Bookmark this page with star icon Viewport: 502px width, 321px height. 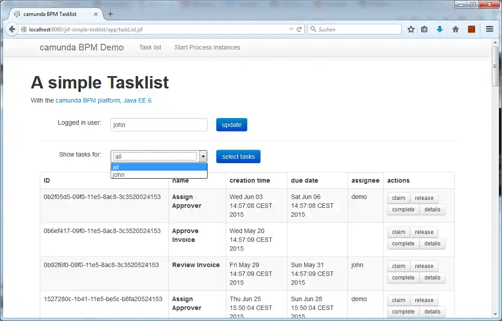tap(411, 30)
